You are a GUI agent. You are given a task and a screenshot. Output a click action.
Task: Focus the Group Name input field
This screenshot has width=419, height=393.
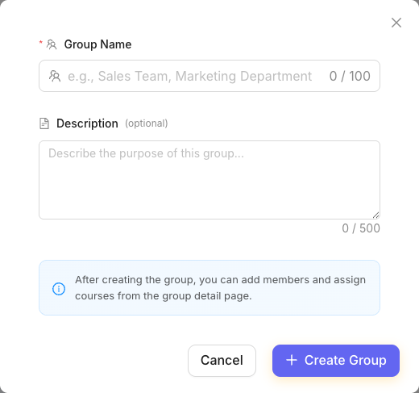tap(209, 76)
